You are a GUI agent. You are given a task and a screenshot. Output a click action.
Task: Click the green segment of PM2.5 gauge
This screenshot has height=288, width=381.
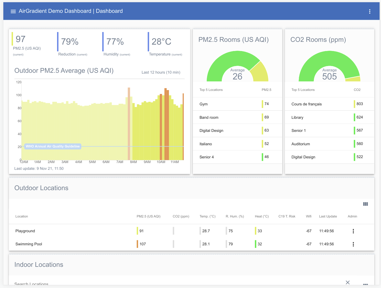pyautogui.click(x=223, y=61)
